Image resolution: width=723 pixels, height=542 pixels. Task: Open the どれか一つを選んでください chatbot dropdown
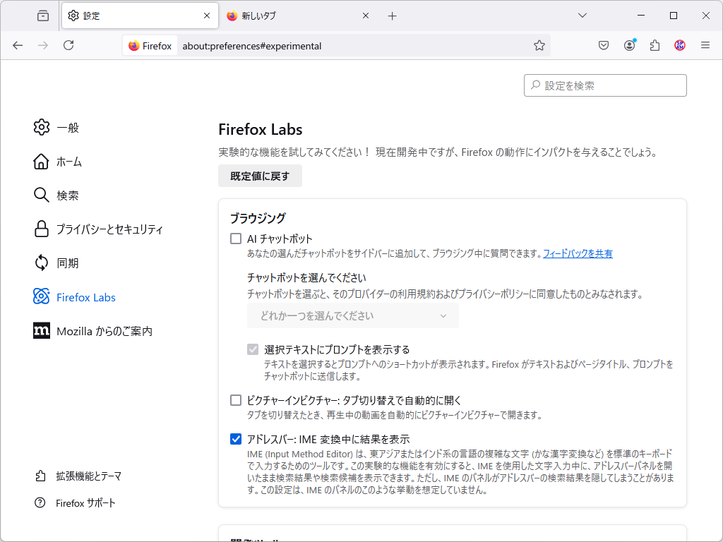tap(352, 316)
